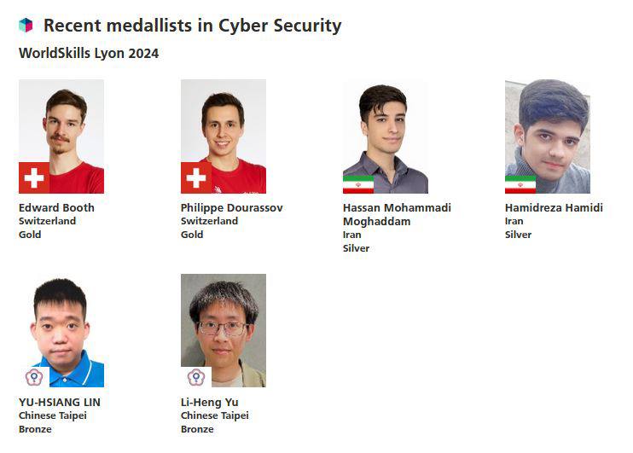The width and height of the screenshot is (633, 453).
Task: Click the Iran flag on Hassan's photo
Action: tap(358, 184)
